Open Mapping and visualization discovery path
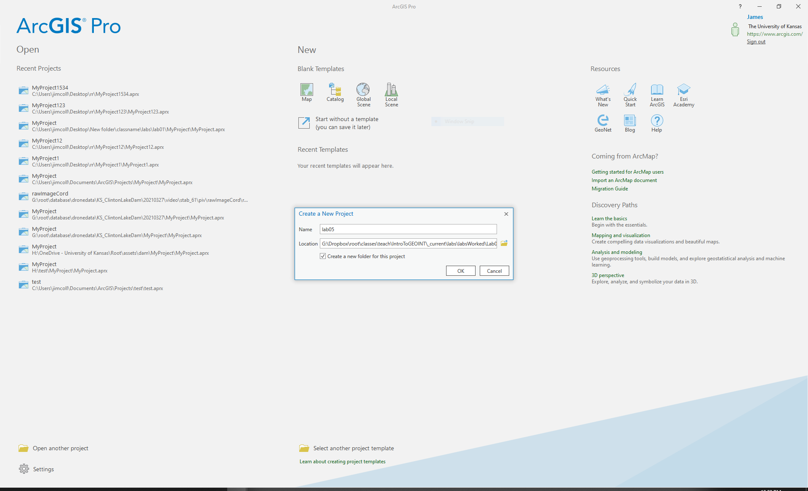Viewport: 808px width, 491px height. 621,235
